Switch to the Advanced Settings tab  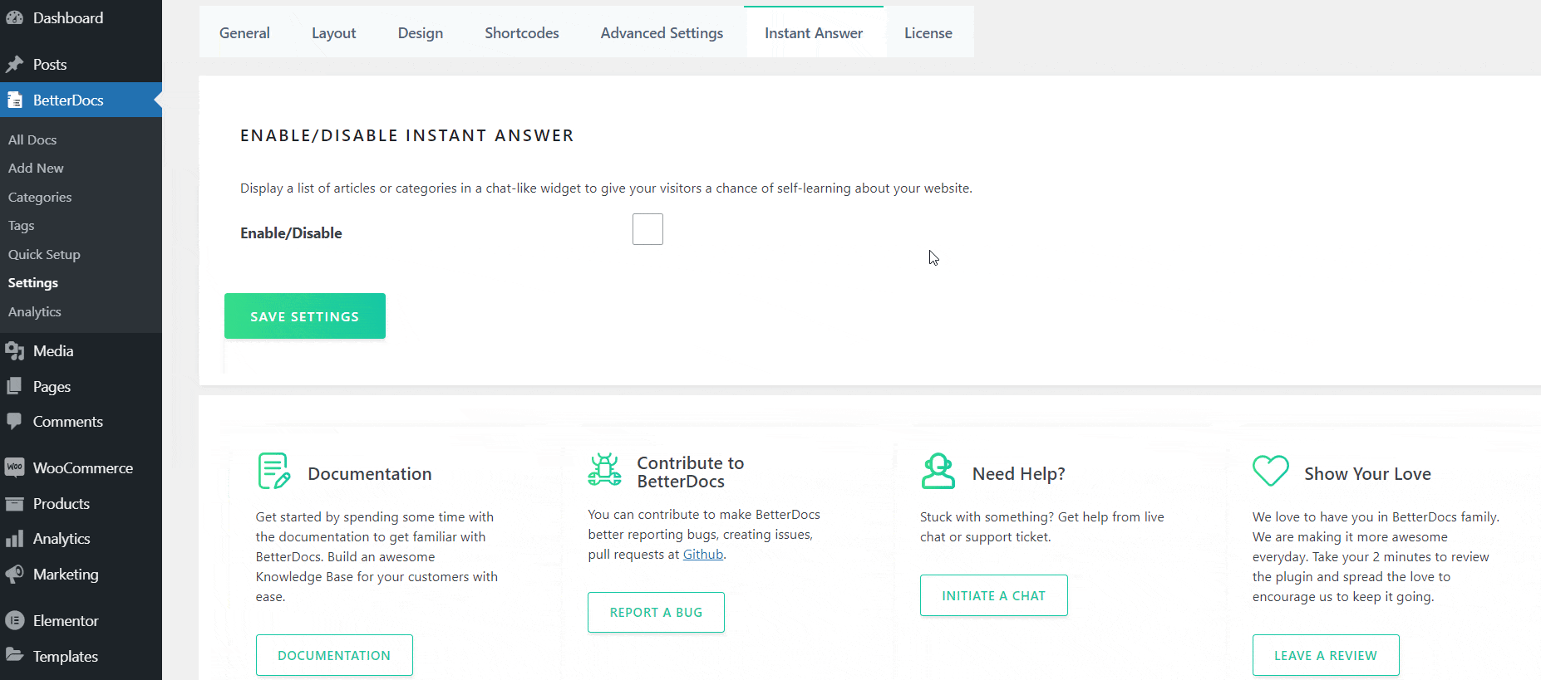click(x=662, y=32)
